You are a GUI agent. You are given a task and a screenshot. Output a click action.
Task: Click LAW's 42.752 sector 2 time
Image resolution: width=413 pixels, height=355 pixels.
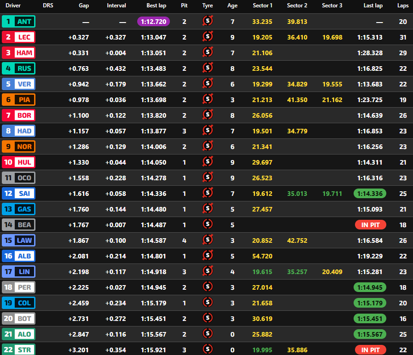pyautogui.click(x=297, y=240)
